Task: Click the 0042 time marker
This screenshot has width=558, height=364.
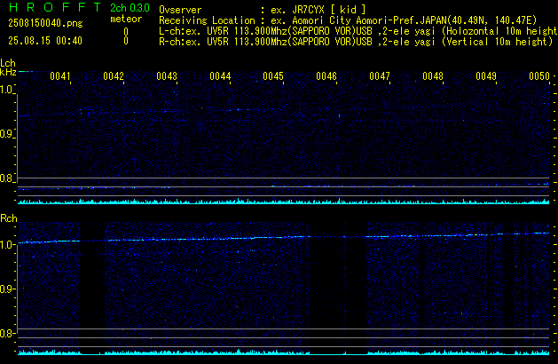Action: click(x=114, y=76)
